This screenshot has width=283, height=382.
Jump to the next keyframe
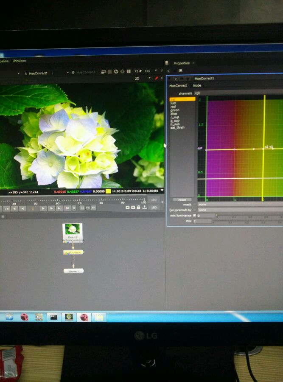coord(59,208)
